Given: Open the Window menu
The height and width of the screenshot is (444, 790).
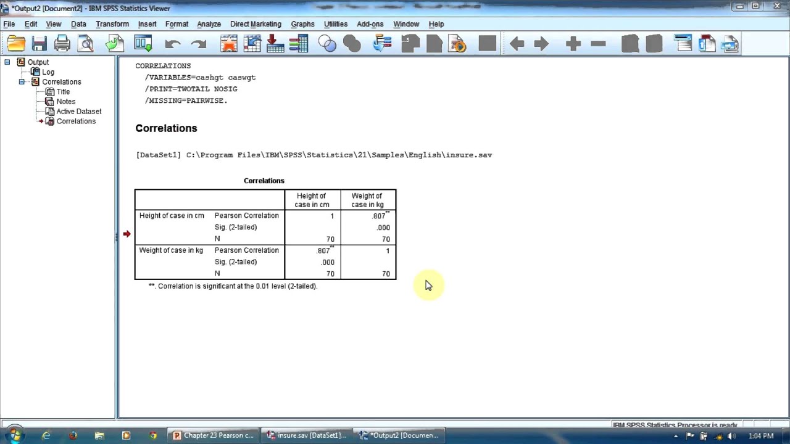Looking at the screenshot, I should (x=406, y=24).
